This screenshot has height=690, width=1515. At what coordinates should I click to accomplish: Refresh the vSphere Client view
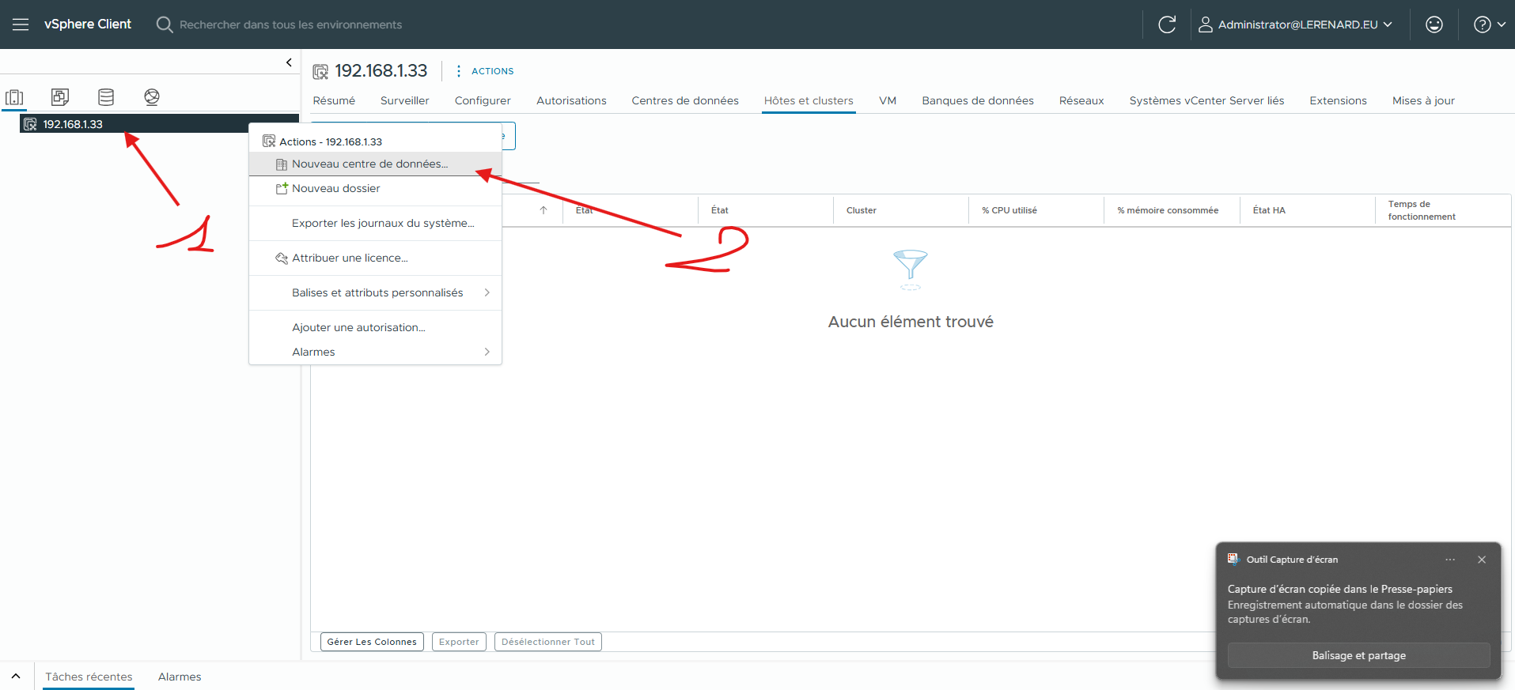(x=1167, y=25)
